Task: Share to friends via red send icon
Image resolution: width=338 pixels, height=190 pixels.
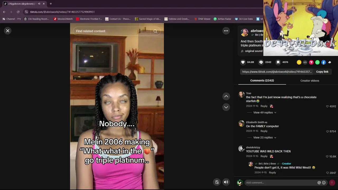Action: [x=311, y=62]
